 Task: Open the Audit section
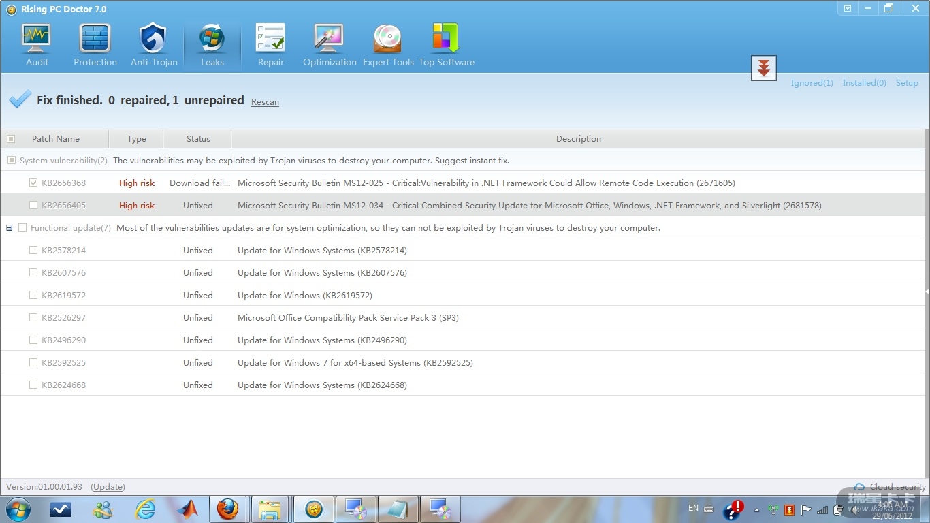coord(37,45)
